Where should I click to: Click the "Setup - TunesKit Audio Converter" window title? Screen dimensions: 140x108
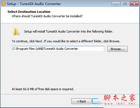click(34, 4)
